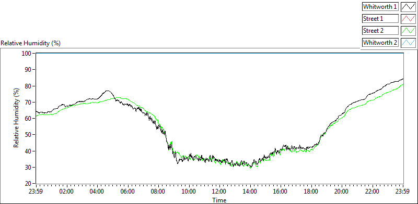Select the Whitworth 2 legend label
This screenshot has width=418, height=204.
pos(380,42)
